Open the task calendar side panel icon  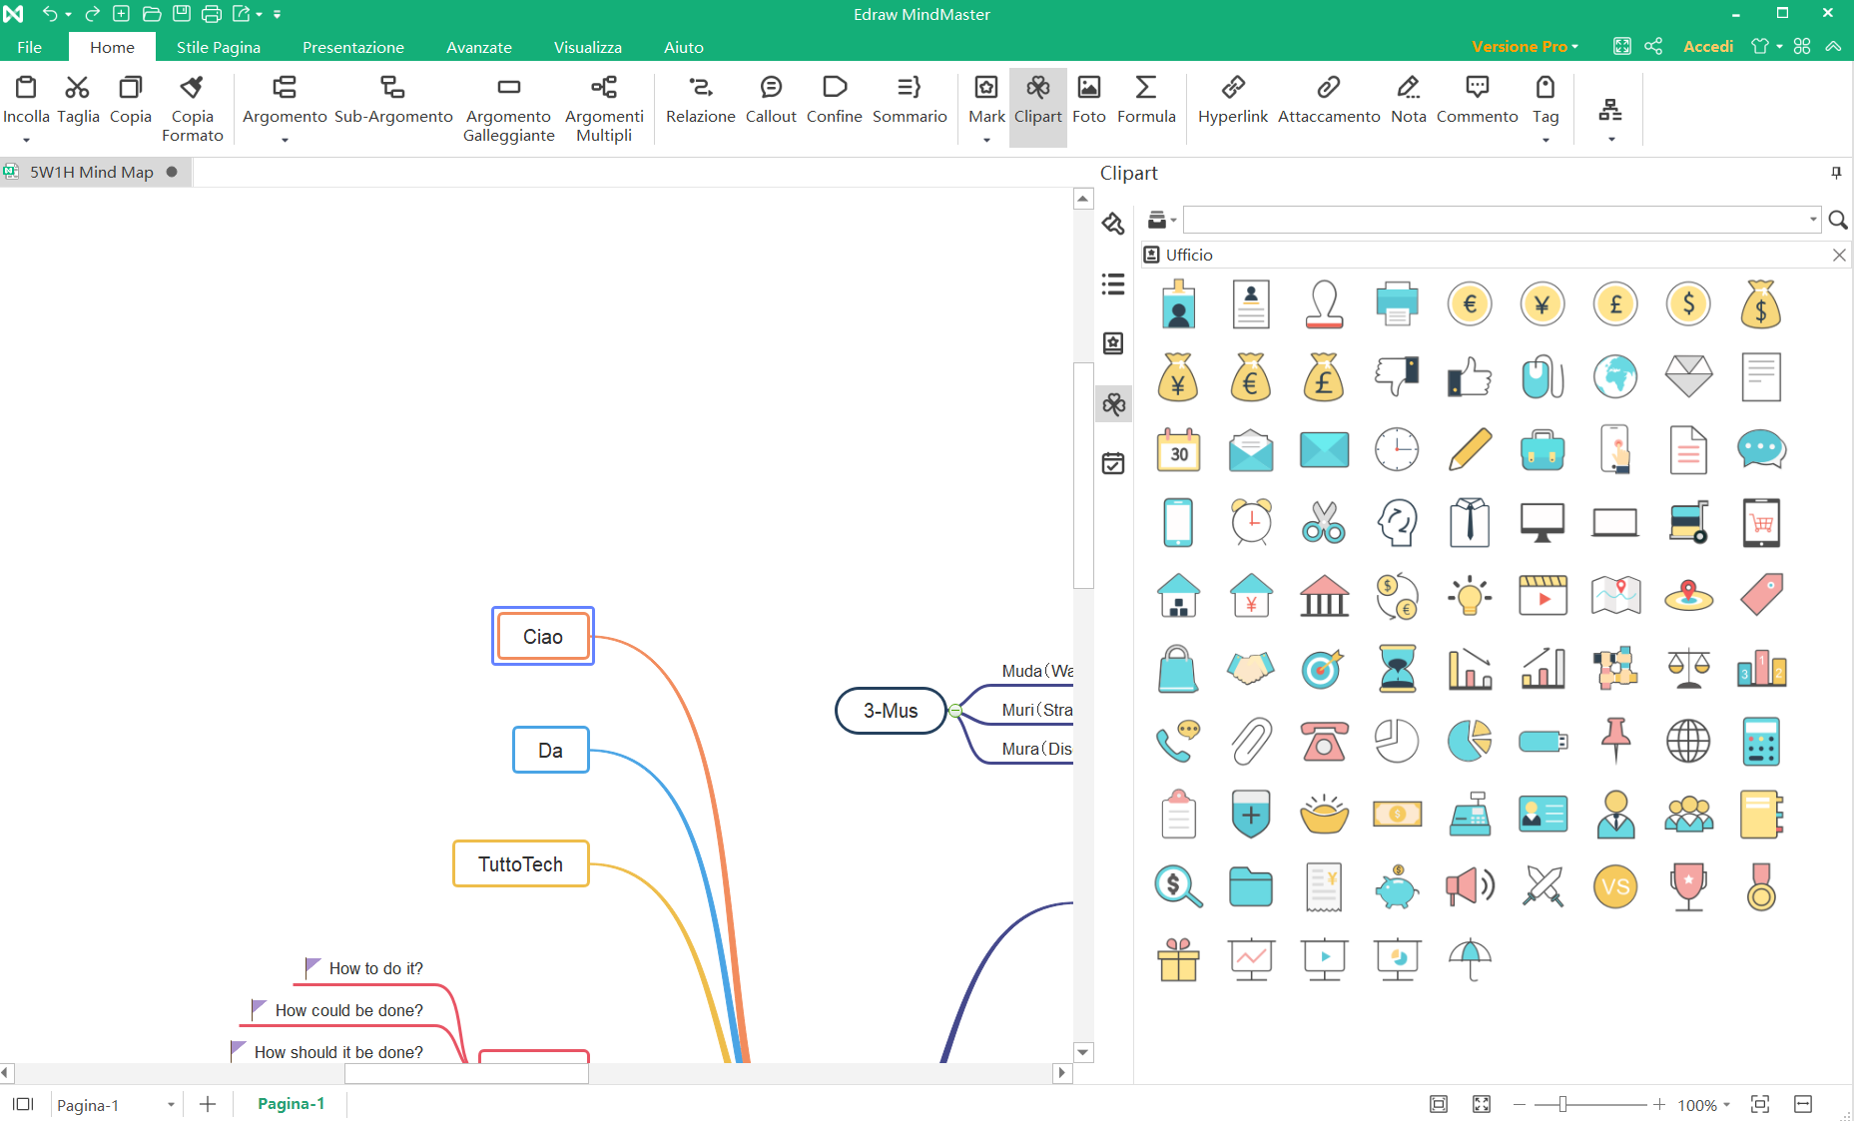(x=1113, y=463)
